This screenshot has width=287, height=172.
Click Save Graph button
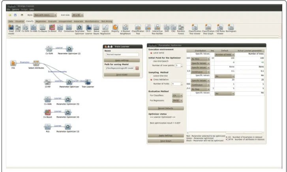[x=166, y=141]
